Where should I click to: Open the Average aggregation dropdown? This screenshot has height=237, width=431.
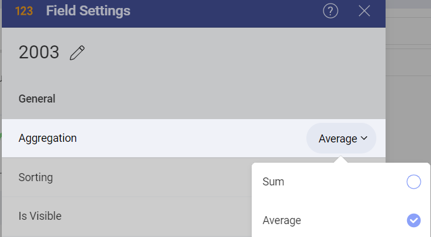pos(341,138)
